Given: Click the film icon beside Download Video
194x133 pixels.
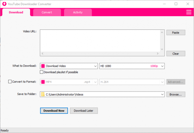Looking at the screenshot, I should pos(43,66).
